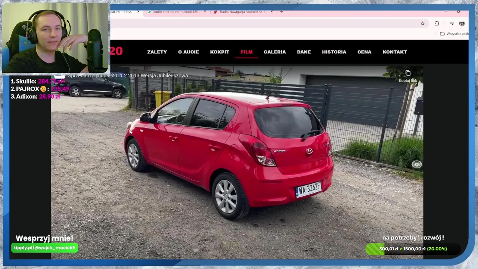
Task: Open a new browser tab with plus
Action: pyautogui.click(x=282, y=12)
